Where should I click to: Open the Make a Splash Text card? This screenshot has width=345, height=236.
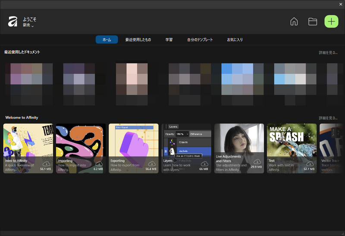292,148
